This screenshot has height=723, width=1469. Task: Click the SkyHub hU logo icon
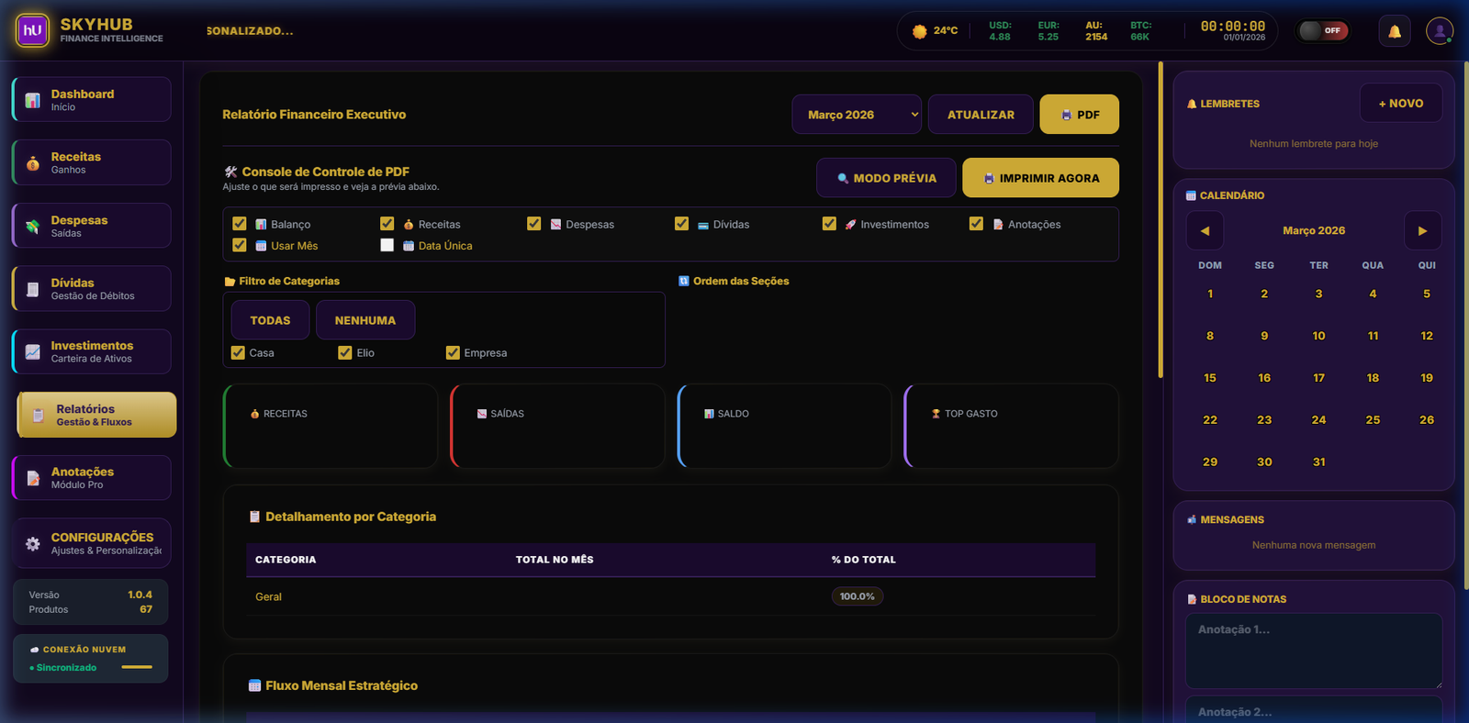[x=32, y=30]
